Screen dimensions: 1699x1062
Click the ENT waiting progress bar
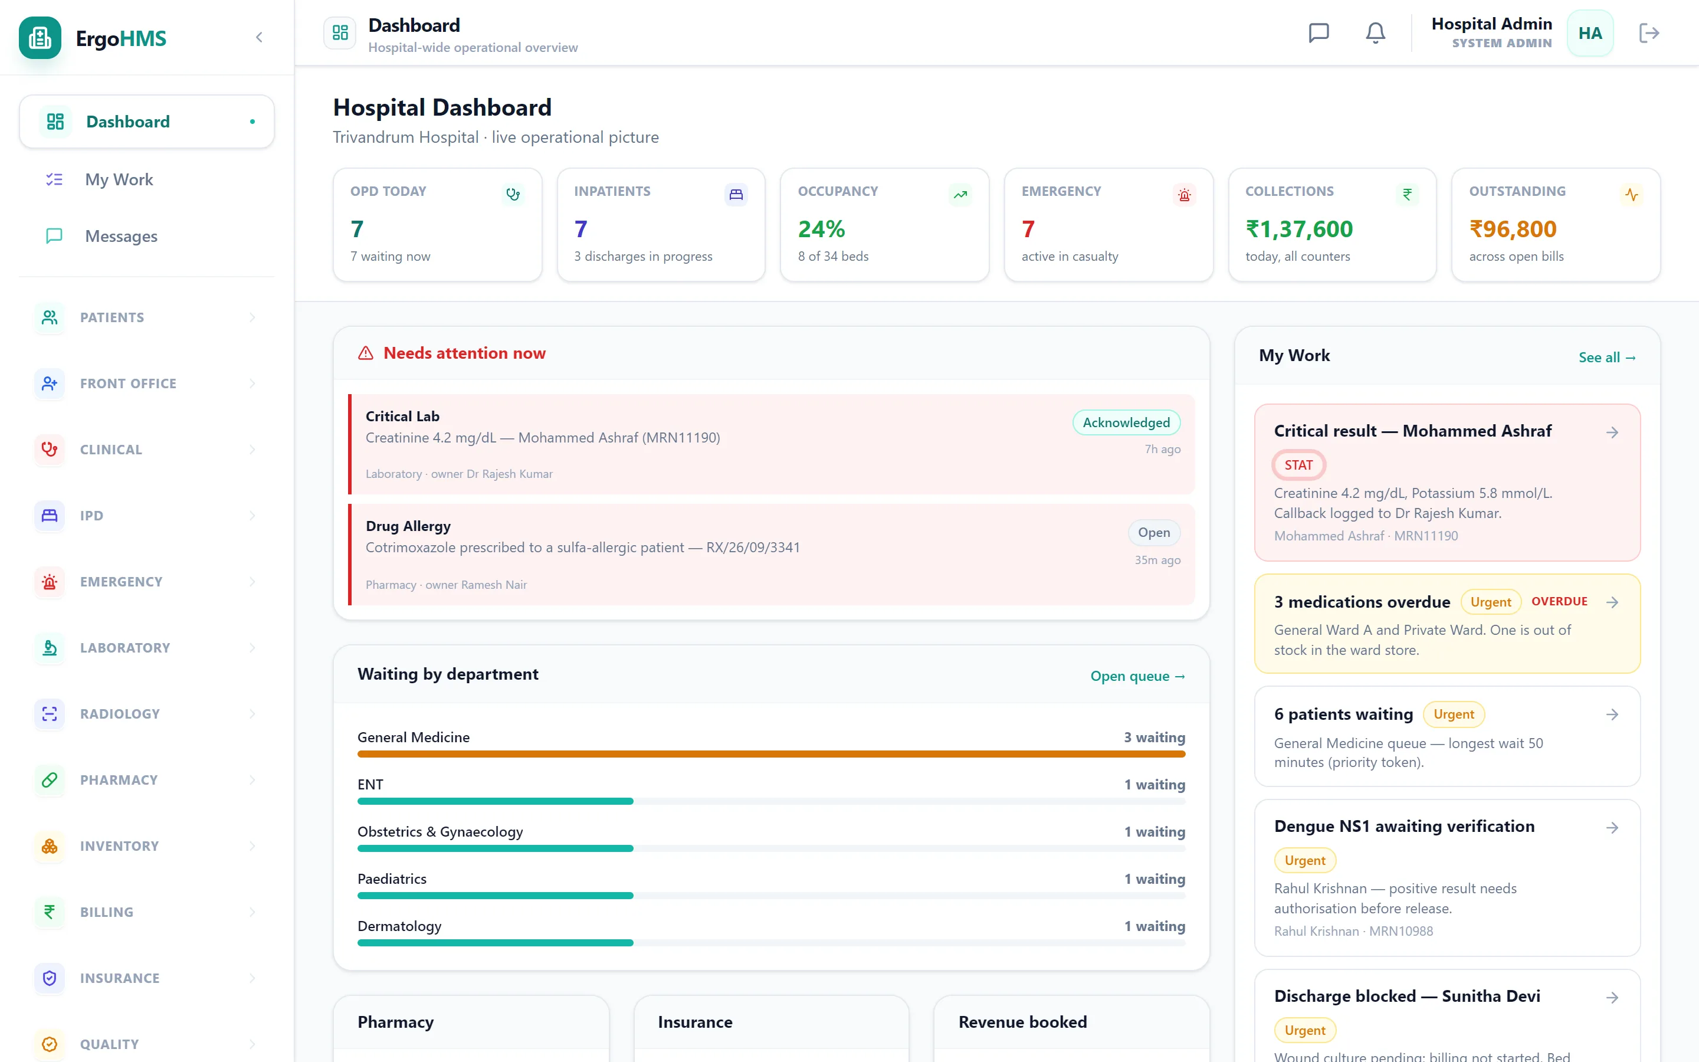click(771, 801)
